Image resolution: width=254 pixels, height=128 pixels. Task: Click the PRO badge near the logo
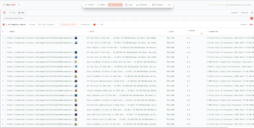coord(19,5)
